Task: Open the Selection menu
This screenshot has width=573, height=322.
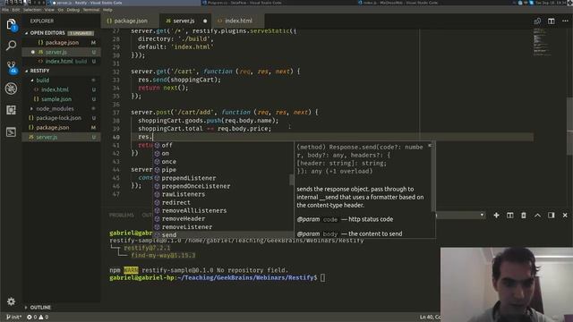Action: [x=32, y=10]
